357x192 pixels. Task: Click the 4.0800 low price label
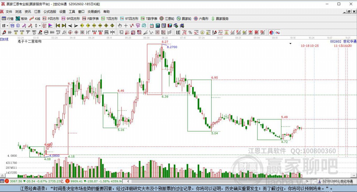(x=54, y=156)
